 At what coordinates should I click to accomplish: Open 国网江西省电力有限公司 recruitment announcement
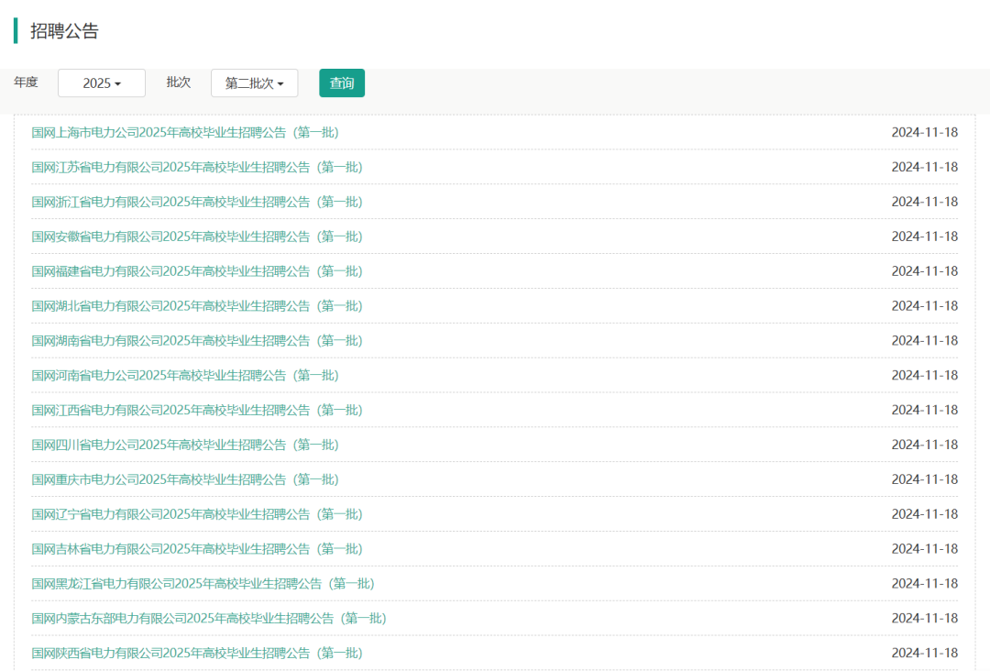pyautogui.click(x=197, y=410)
